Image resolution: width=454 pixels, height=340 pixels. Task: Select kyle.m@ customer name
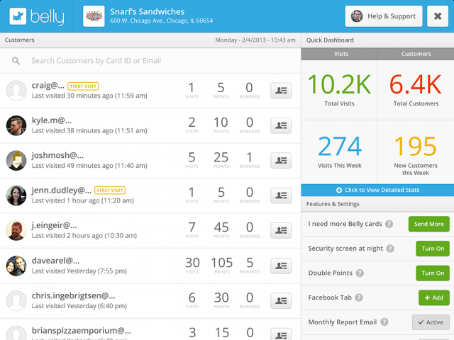52,120
